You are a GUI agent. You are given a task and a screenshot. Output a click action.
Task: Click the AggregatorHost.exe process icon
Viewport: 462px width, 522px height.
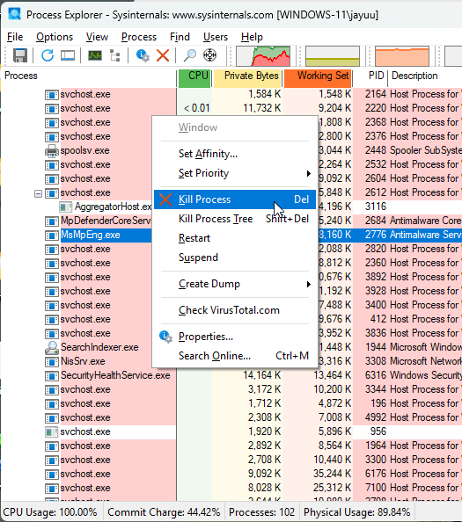click(66, 207)
